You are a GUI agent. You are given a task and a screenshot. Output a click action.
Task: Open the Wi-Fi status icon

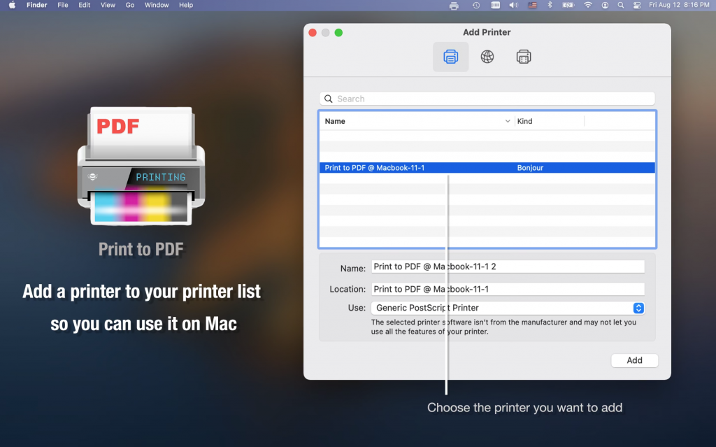pyautogui.click(x=587, y=5)
